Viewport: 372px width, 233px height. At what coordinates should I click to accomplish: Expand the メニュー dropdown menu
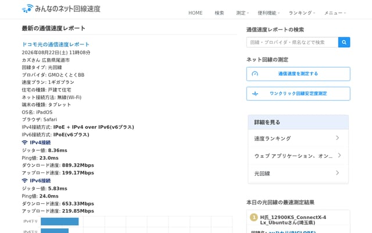(335, 13)
